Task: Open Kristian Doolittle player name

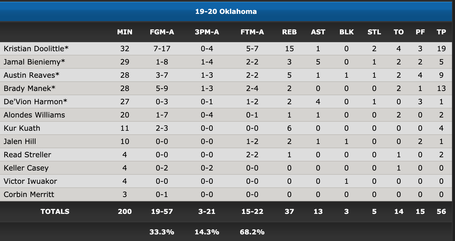Action: point(36,49)
